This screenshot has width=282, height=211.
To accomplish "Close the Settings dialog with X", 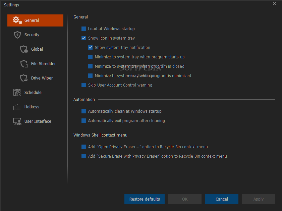I will tap(274, 4).
